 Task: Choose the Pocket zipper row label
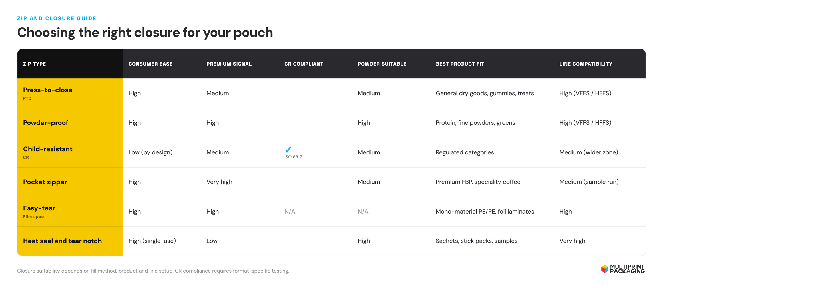(x=45, y=182)
